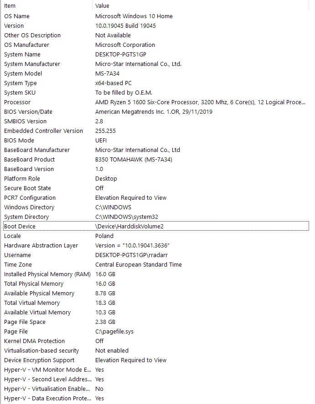Screen dimensions: 315x404
Task: Select the Hyper-V Second Level Address row label
Action: click(x=48, y=379)
